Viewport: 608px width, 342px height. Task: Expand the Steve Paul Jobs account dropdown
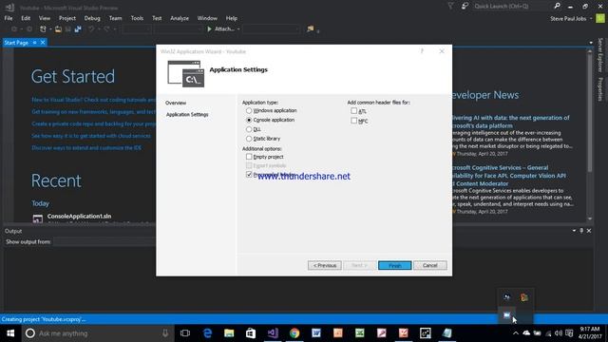coord(591,19)
